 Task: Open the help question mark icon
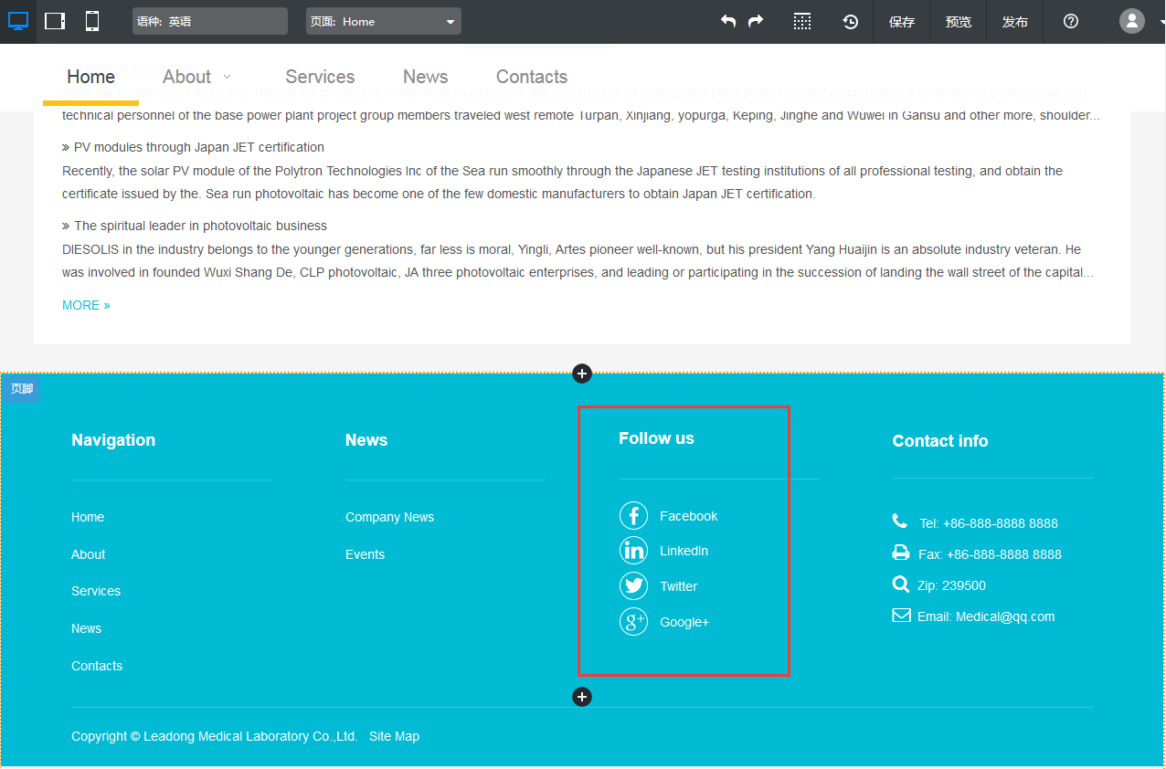click(x=1071, y=21)
